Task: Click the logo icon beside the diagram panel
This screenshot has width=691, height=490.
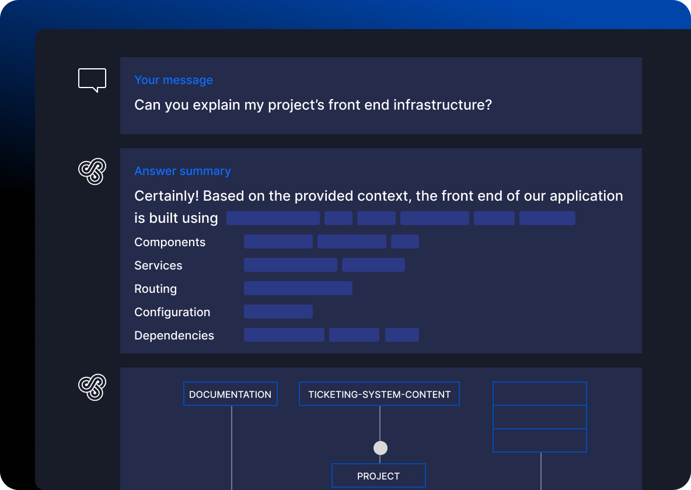Action: click(x=92, y=388)
